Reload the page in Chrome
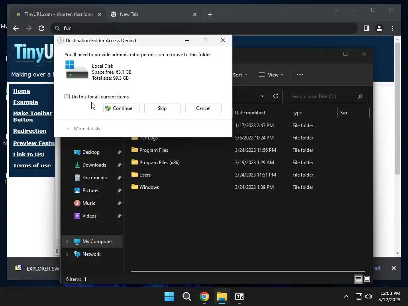The image size is (408, 306). point(41,28)
